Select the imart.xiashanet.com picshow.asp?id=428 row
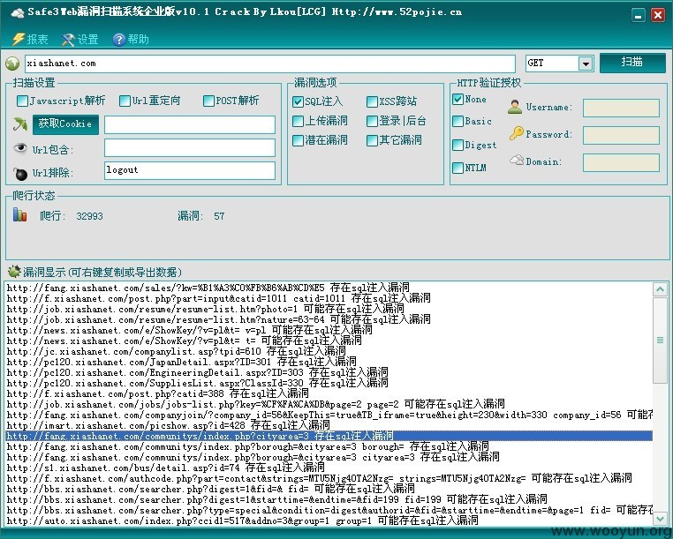 (x=329, y=425)
